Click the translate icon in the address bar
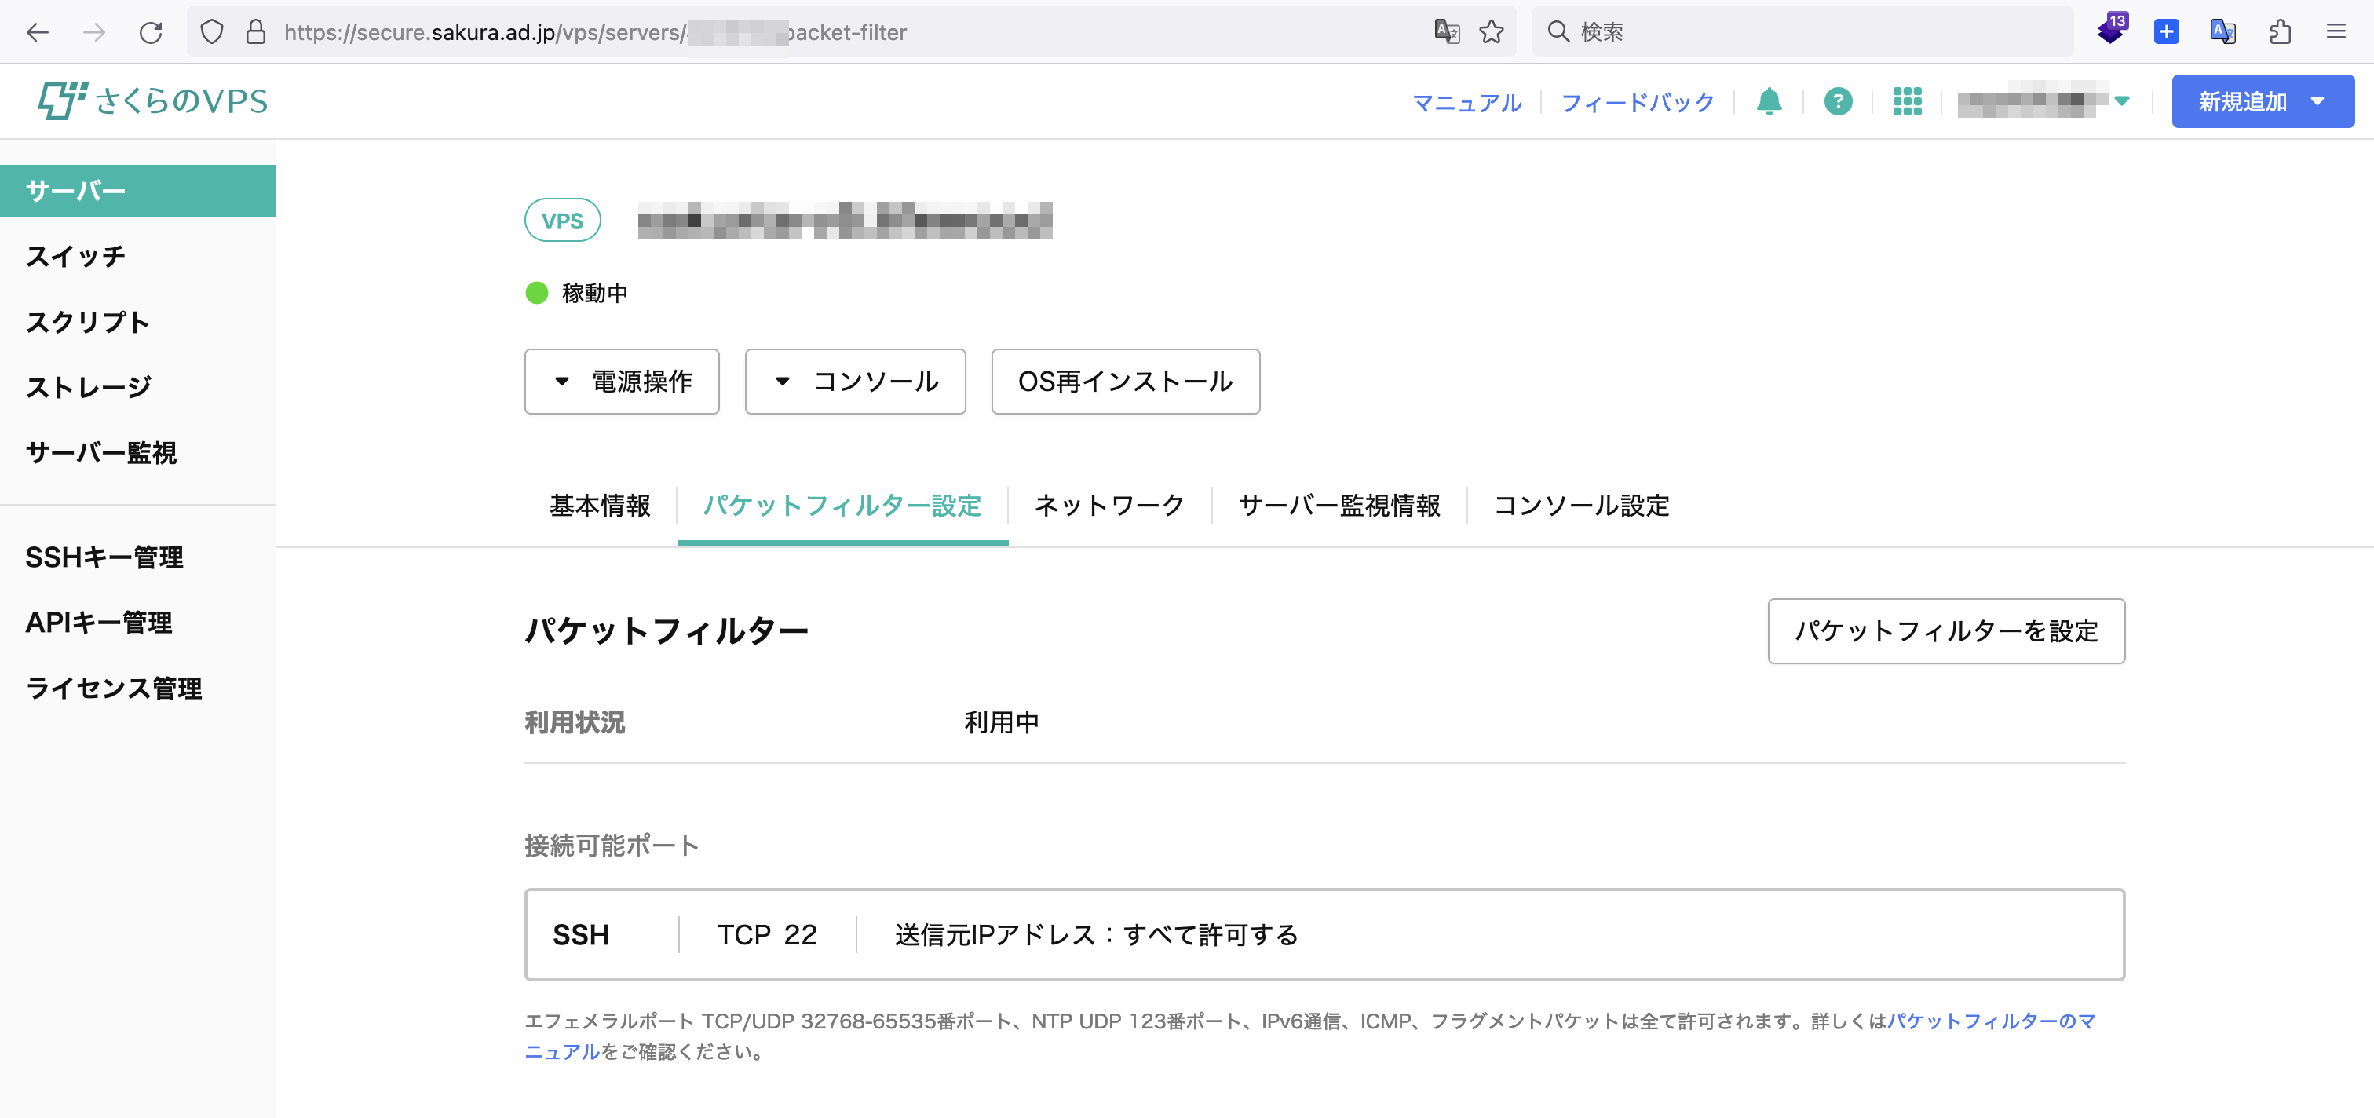 pyautogui.click(x=1446, y=32)
